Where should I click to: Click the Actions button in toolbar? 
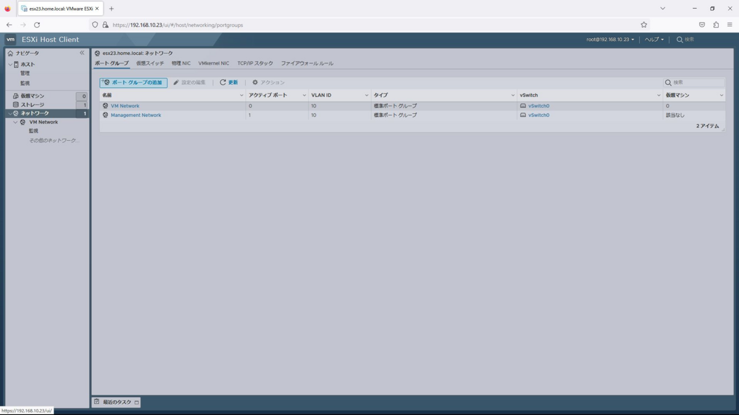click(269, 82)
